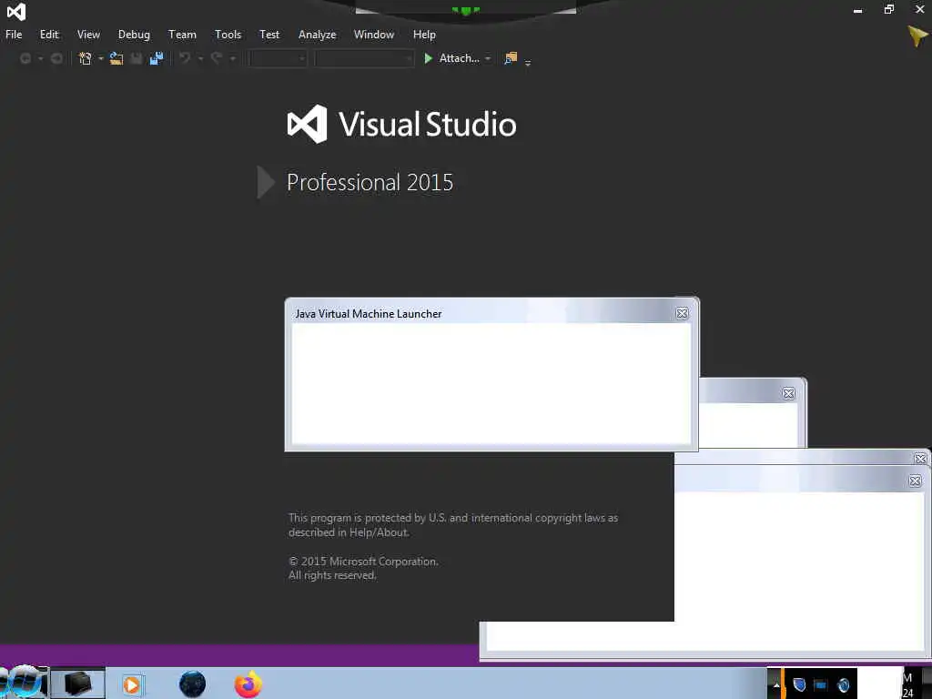Screen dimensions: 932x699
Task: Expand the Navigate Backward history dropdown arrow
Action: point(40,58)
